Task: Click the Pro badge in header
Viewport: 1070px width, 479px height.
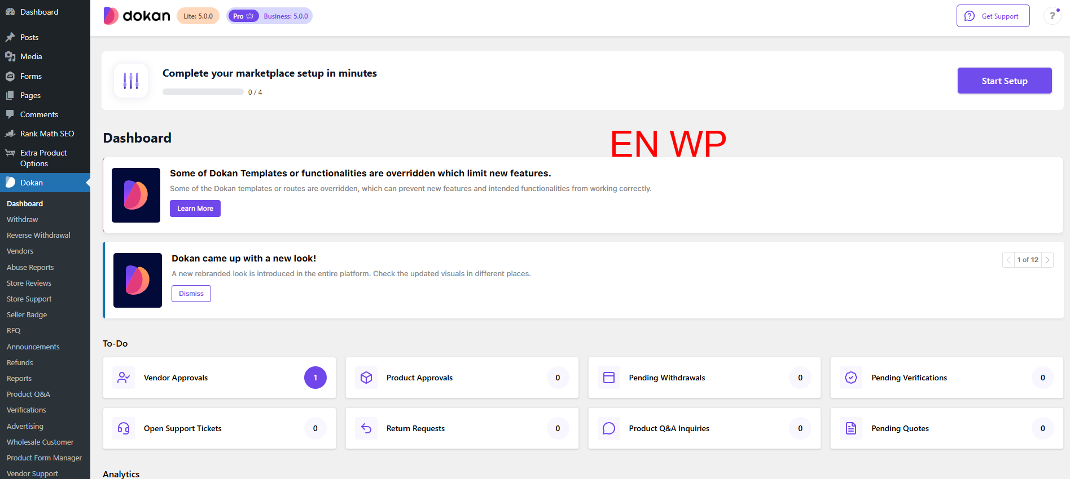Action: tap(243, 16)
